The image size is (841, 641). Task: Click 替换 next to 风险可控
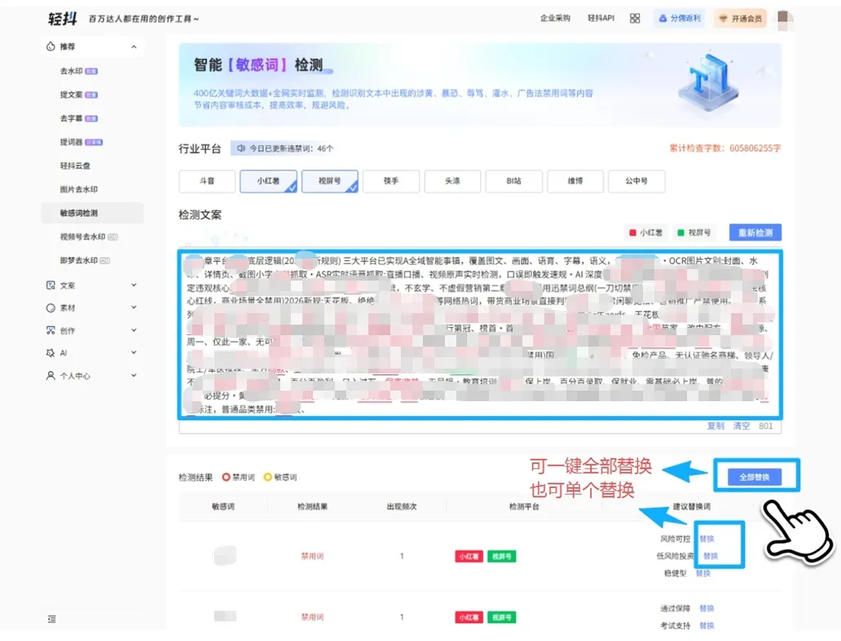tap(707, 538)
